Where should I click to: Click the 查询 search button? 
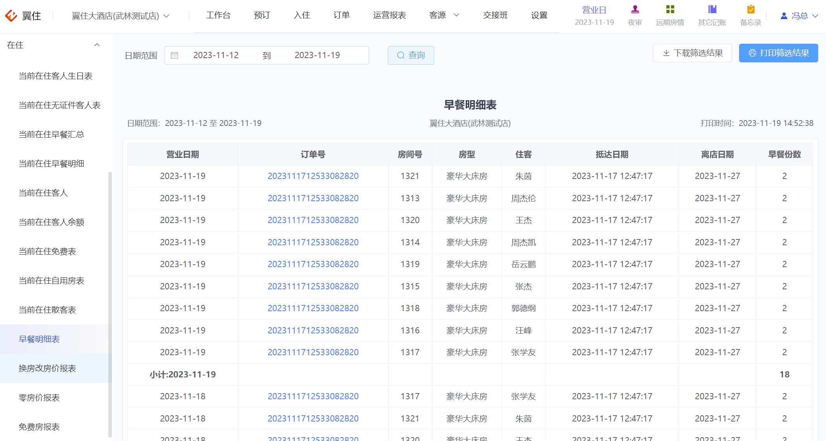(x=411, y=55)
